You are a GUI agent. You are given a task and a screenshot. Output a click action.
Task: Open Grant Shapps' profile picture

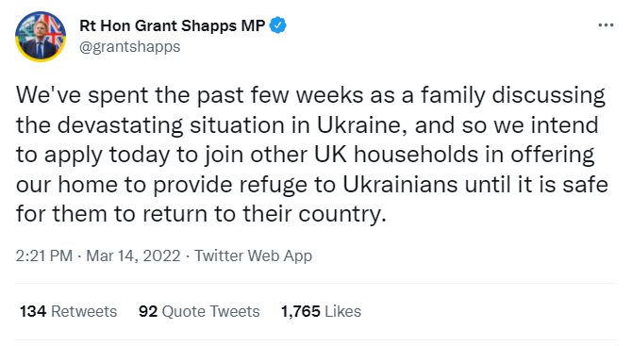(x=41, y=36)
